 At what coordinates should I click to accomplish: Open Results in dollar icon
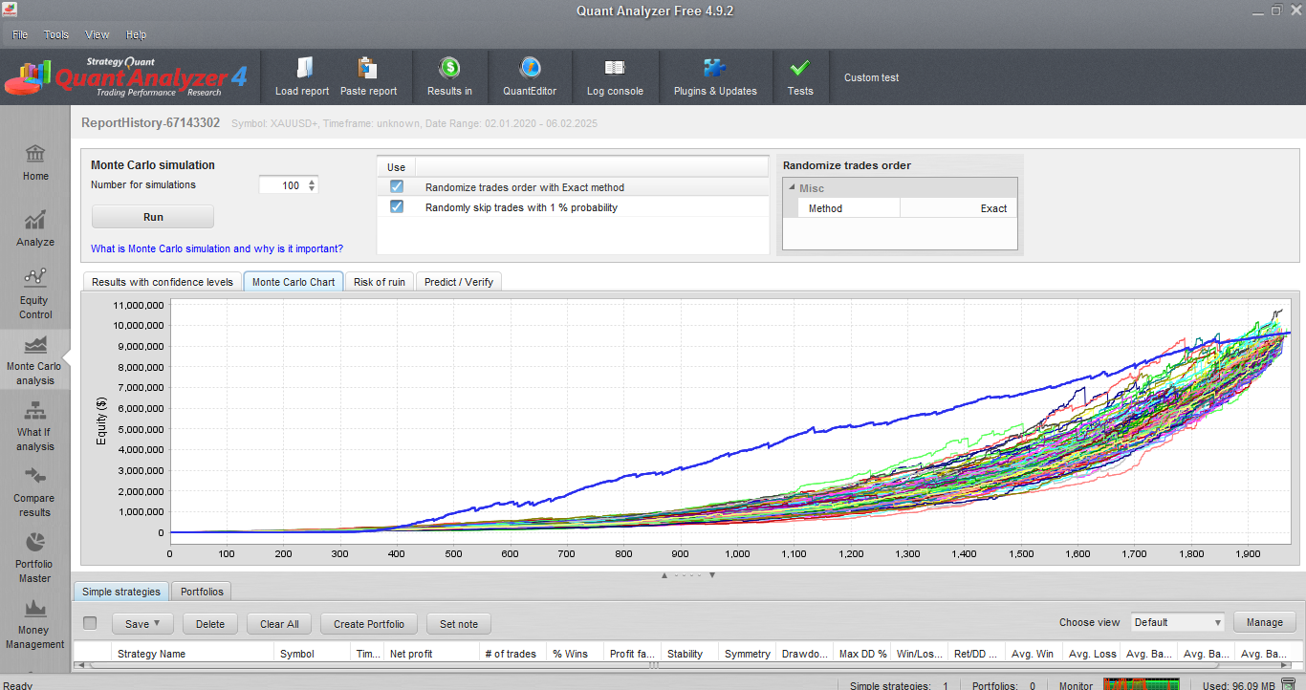tap(449, 68)
